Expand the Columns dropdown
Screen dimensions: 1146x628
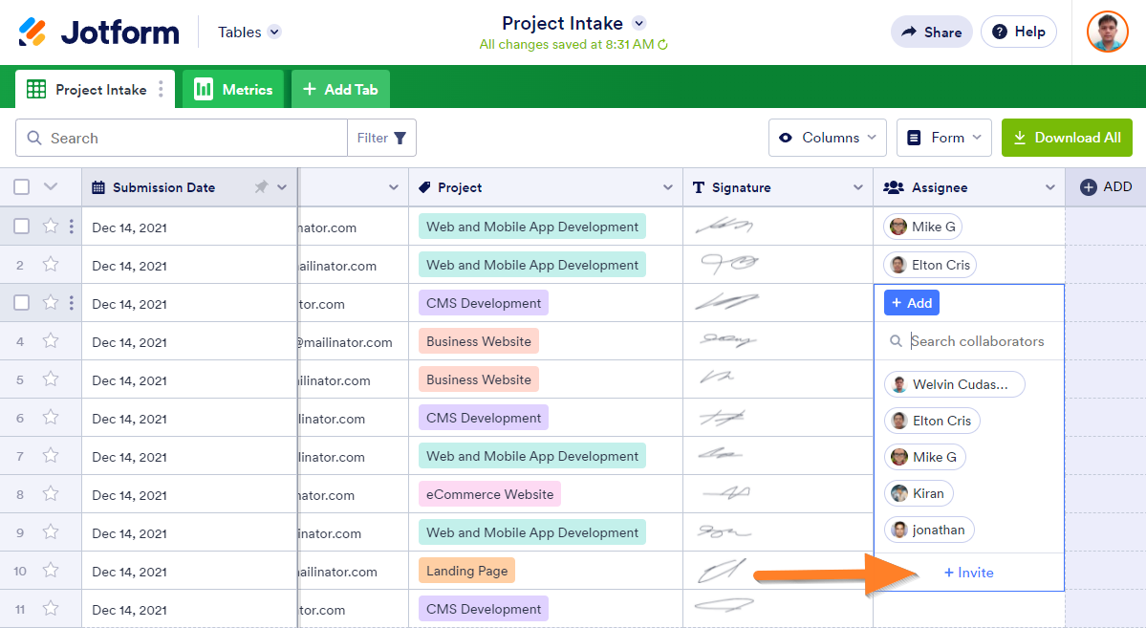[x=828, y=138]
